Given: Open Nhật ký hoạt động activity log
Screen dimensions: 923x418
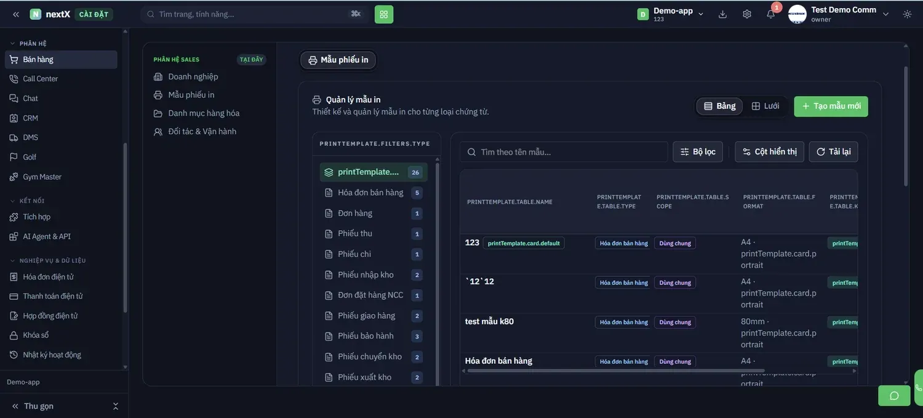Looking at the screenshot, I should click(61, 355).
